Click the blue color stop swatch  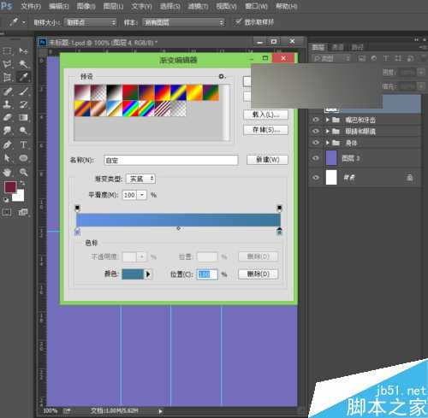(134, 274)
